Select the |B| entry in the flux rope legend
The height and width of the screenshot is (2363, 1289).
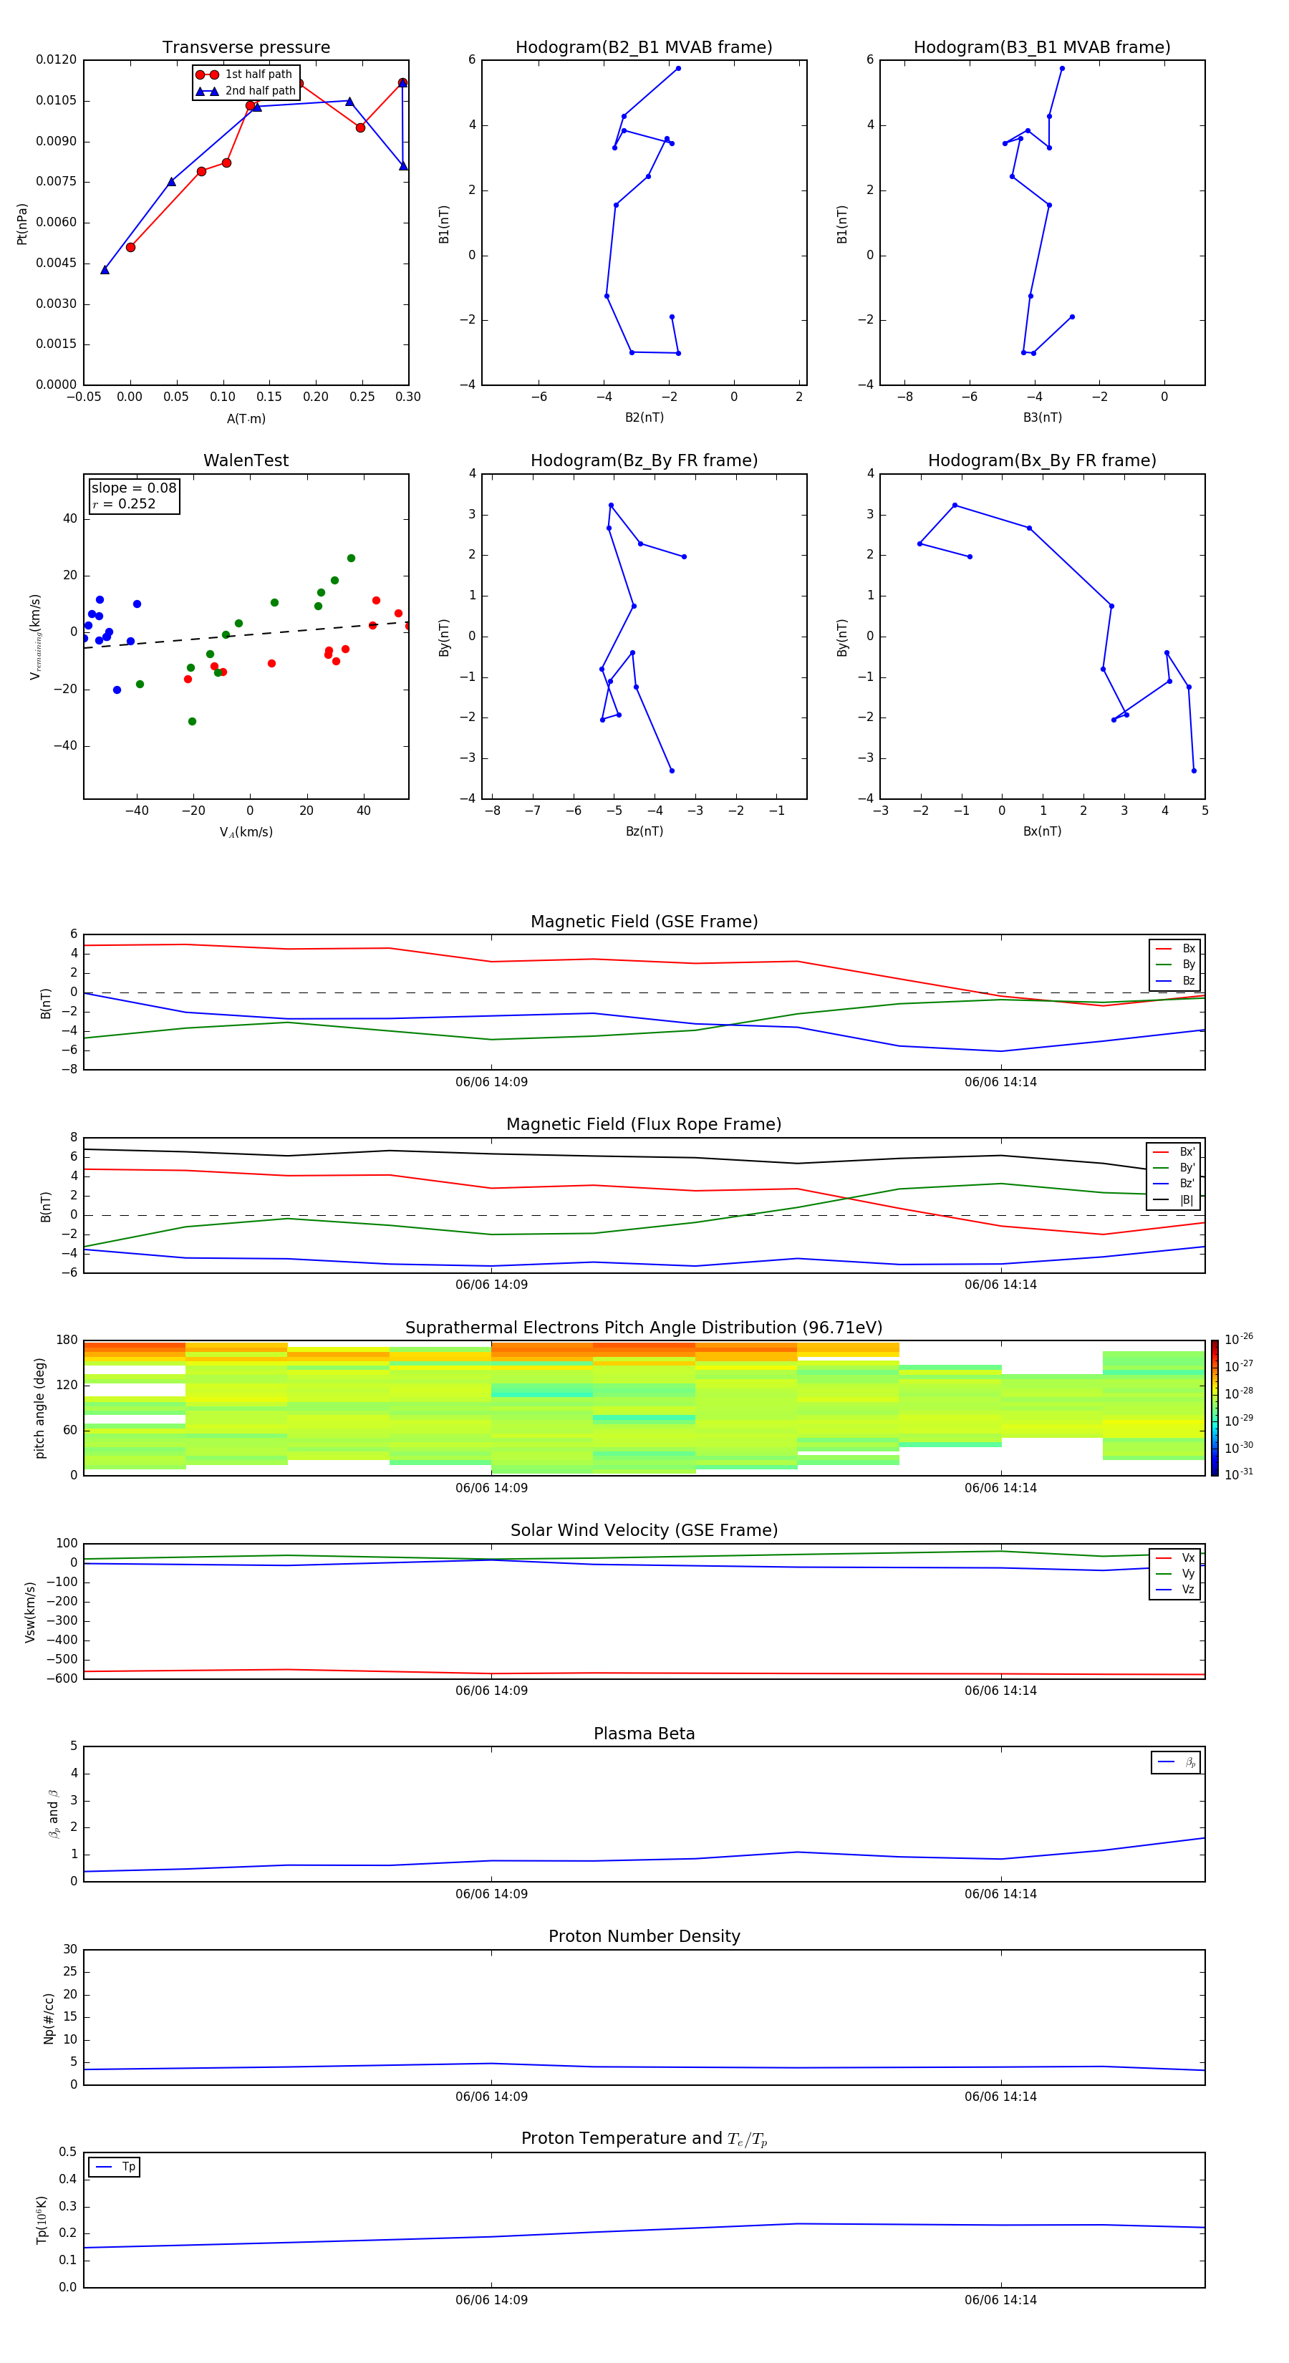[x=1174, y=1200]
